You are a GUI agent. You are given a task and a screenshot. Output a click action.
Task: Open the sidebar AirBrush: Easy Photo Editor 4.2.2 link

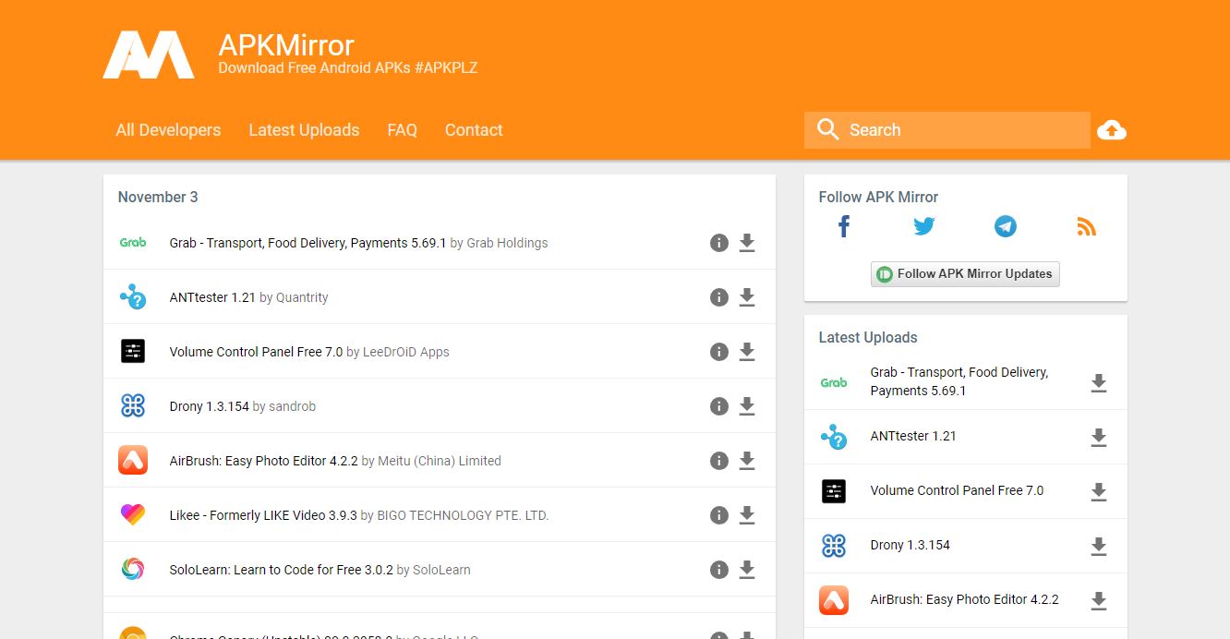point(964,599)
